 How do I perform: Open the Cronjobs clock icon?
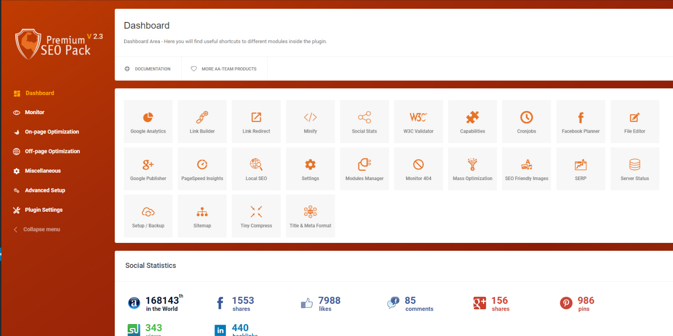[x=526, y=117]
